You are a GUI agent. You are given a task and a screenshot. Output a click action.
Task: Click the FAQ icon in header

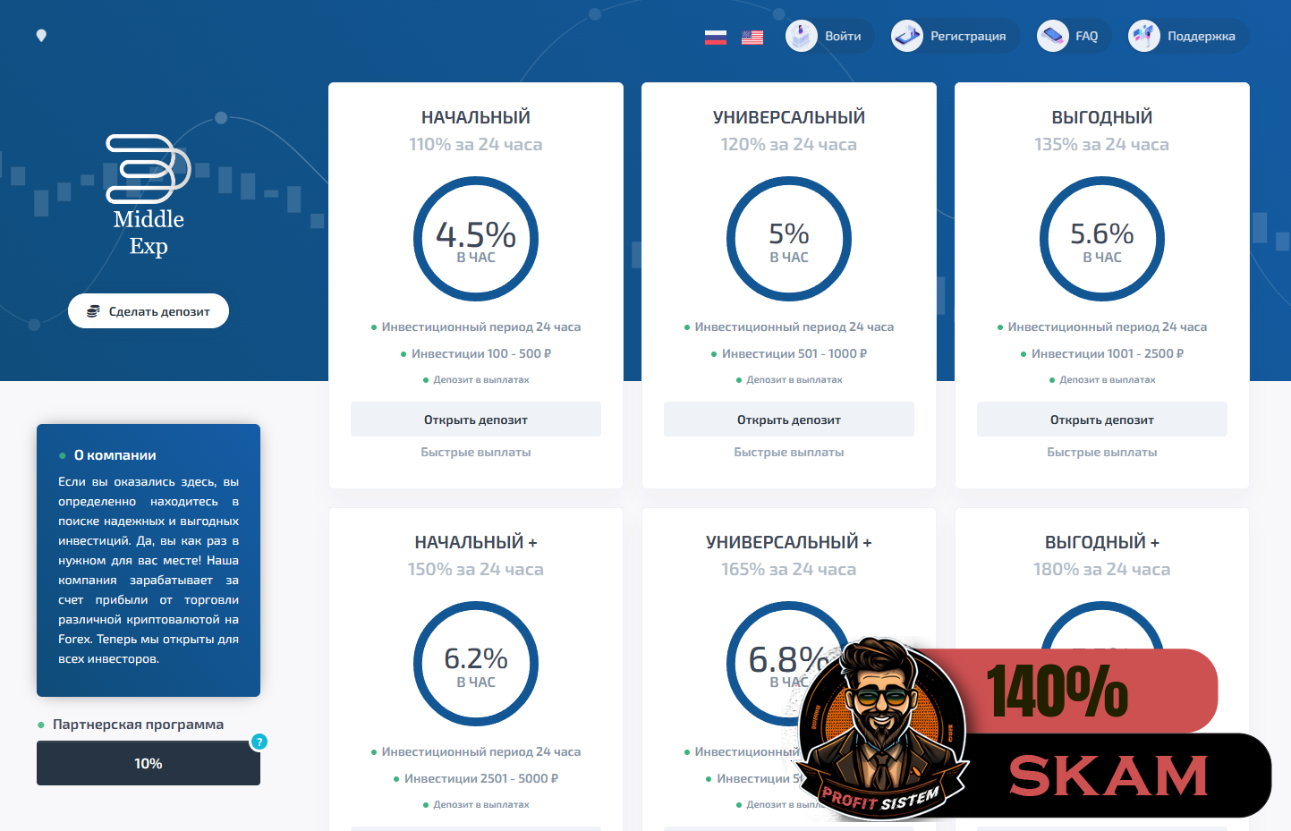coord(1053,36)
